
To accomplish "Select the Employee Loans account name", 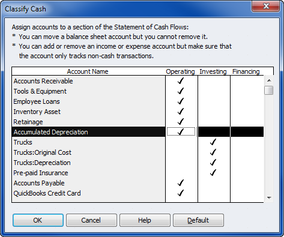I will (x=37, y=101).
